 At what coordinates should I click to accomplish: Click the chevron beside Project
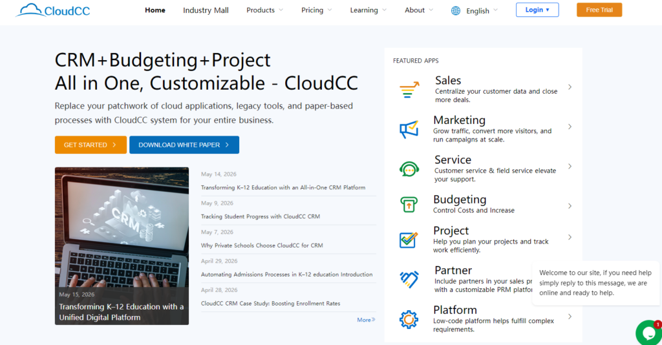tap(570, 237)
